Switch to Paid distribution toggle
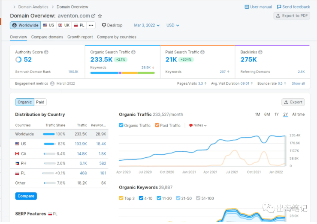This screenshot has height=224, width=317. click(40, 102)
